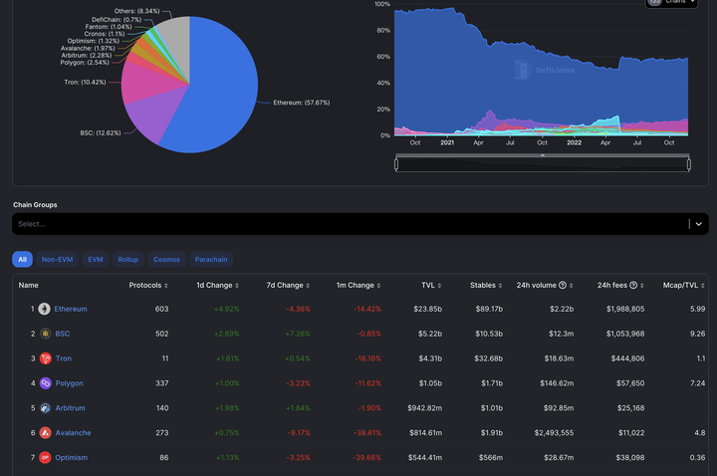This screenshot has height=476, width=717.
Task: Open the Avalanche chain link
Action: (73, 432)
